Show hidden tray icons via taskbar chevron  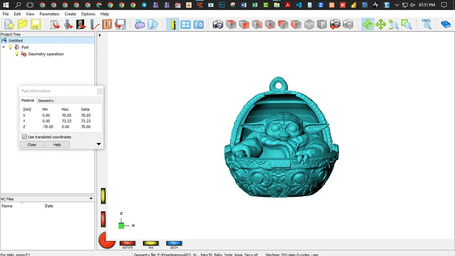point(397,5)
